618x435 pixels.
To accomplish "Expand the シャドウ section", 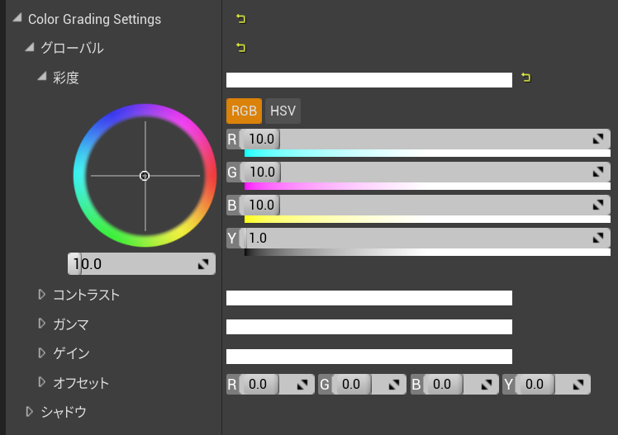I will pyautogui.click(x=30, y=411).
